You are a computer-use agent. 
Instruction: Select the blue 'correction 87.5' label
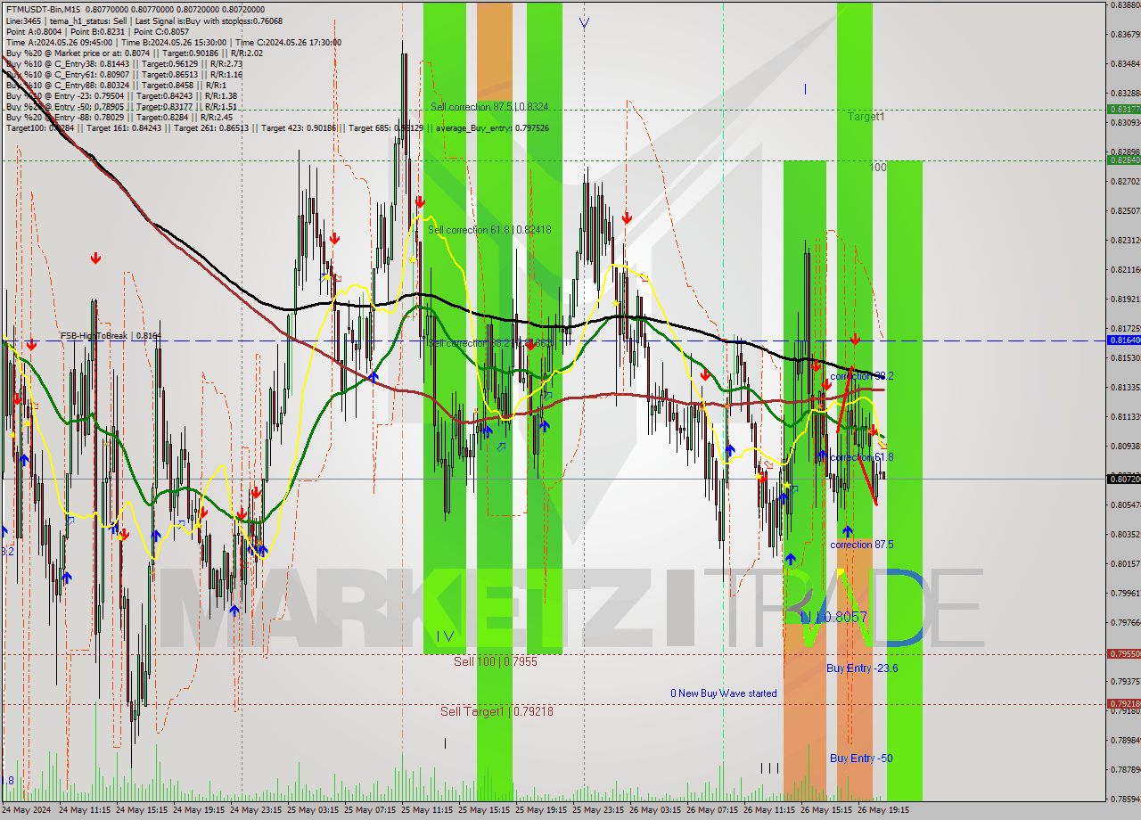(x=861, y=545)
